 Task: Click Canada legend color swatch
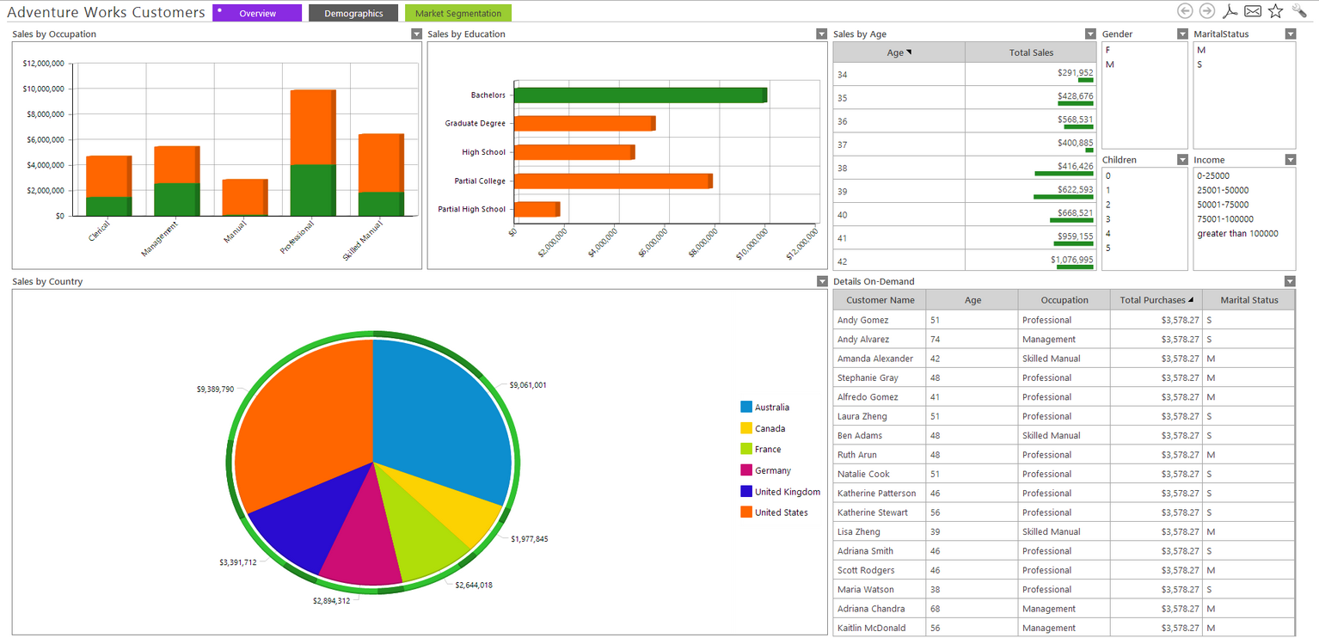[746, 428]
